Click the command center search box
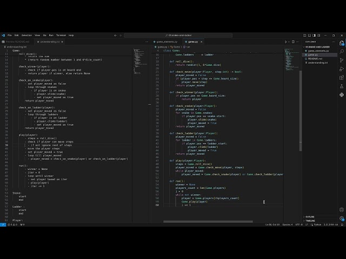This screenshot has height=259, width=346. pos(178,35)
